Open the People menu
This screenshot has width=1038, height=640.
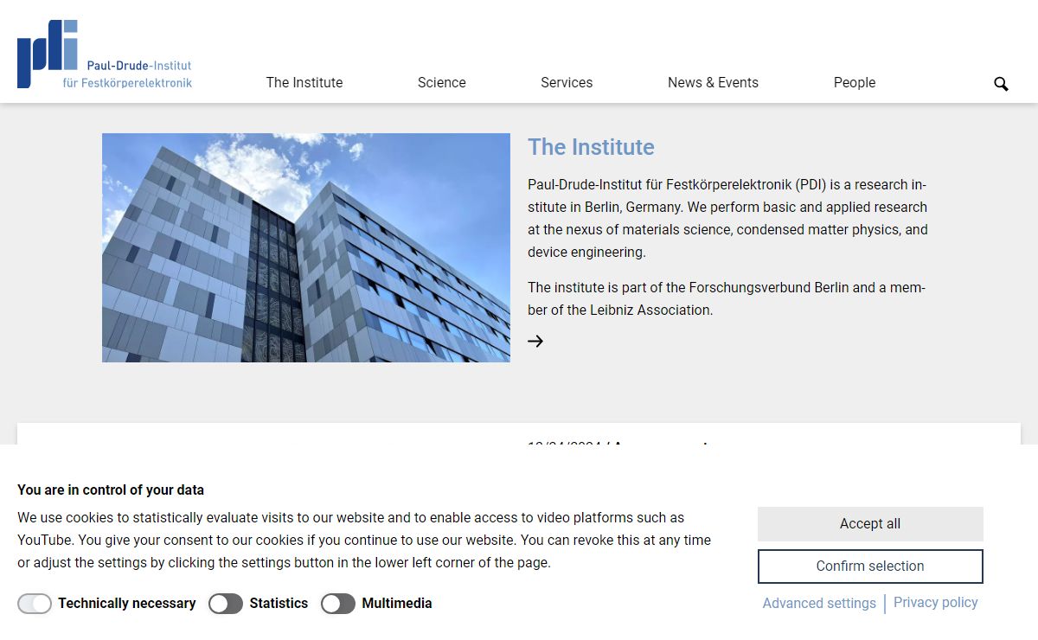[855, 83]
